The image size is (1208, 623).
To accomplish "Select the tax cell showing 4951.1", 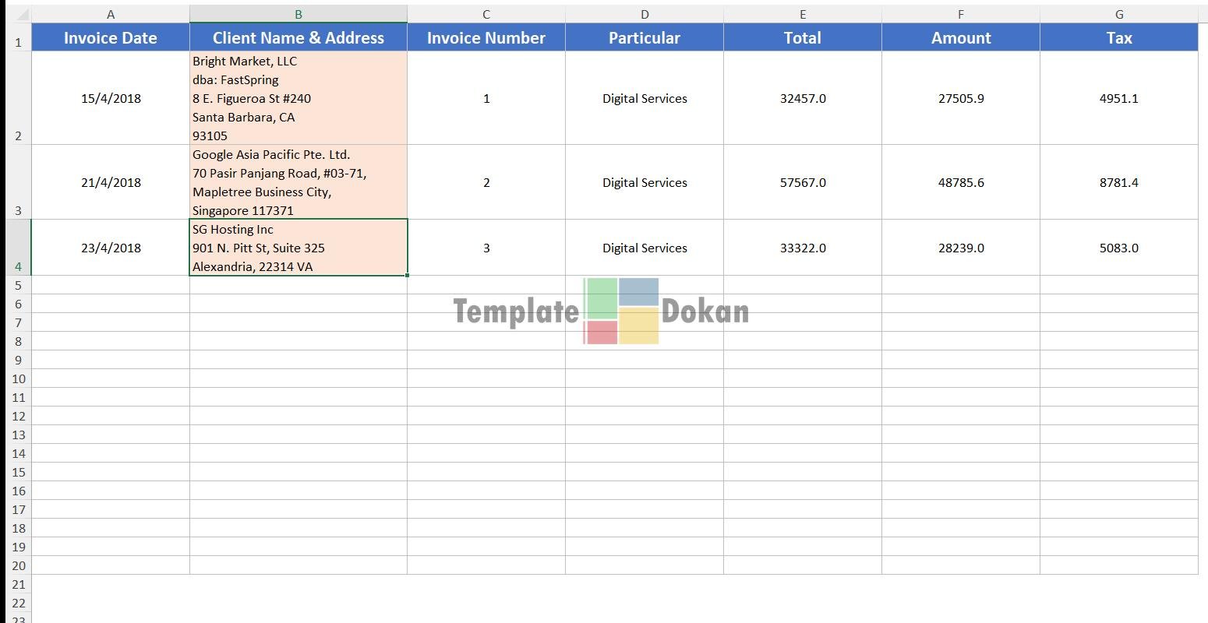I will point(1118,98).
